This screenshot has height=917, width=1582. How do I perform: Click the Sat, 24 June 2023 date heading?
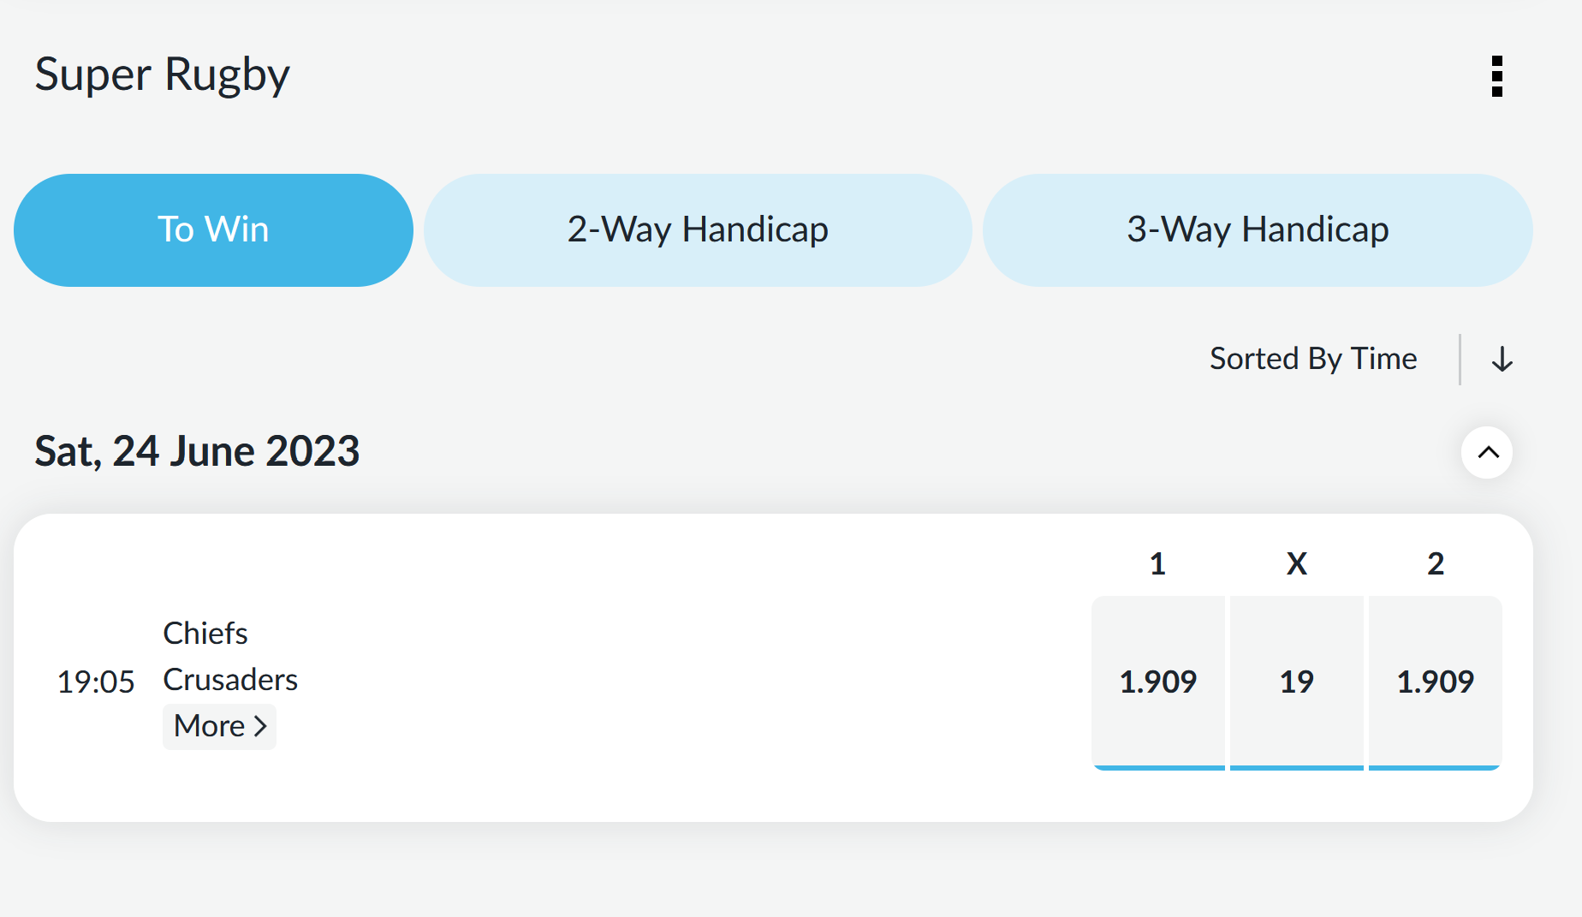197,451
